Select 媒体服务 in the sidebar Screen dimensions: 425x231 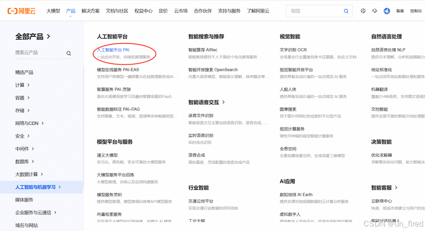coord(24,200)
